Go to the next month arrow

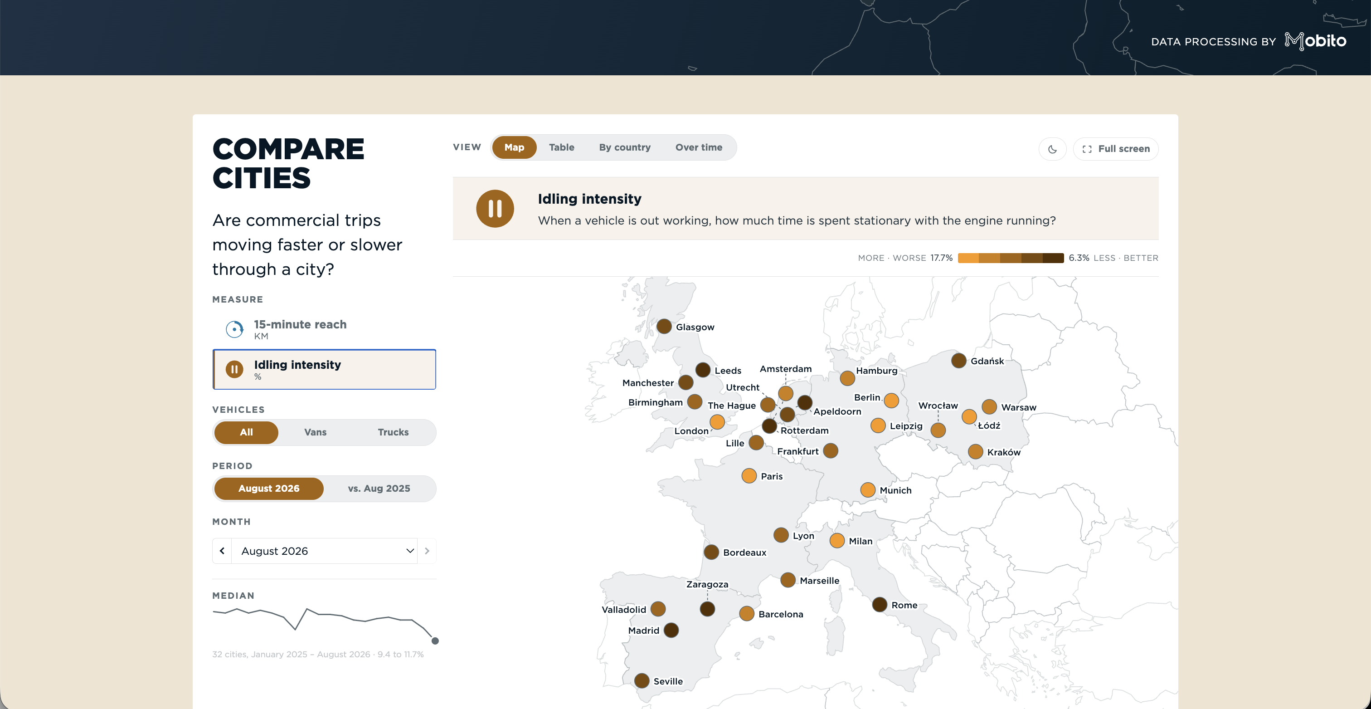click(x=427, y=551)
